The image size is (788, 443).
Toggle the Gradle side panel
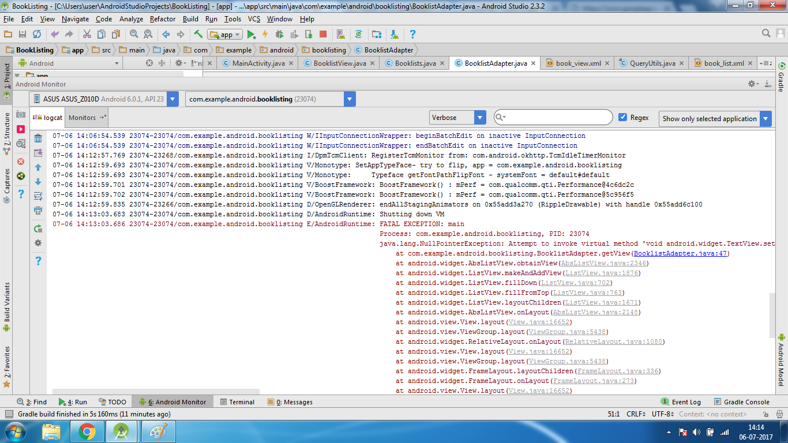[x=782, y=77]
